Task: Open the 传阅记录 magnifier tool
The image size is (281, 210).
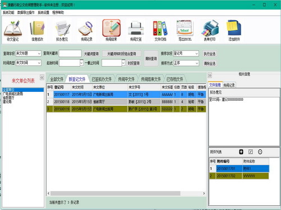Action: pos(87,31)
